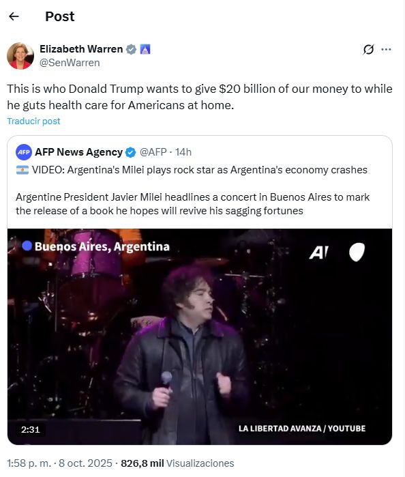Click the government affiliation badge icon

(x=145, y=49)
